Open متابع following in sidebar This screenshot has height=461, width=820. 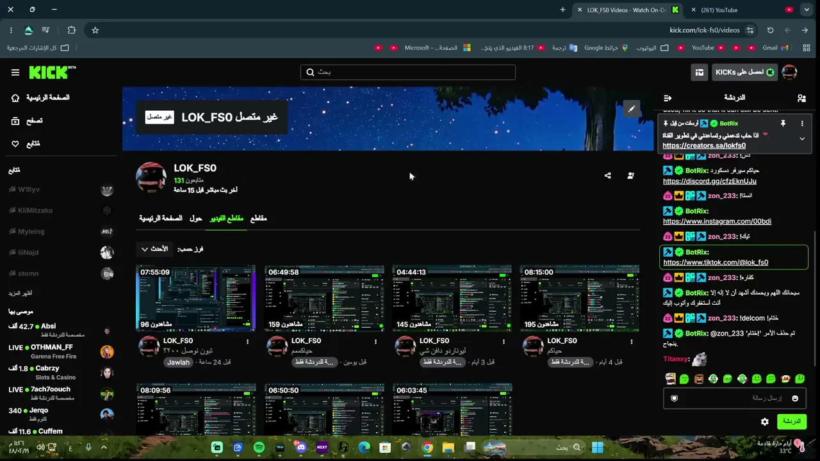coord(27,144)
